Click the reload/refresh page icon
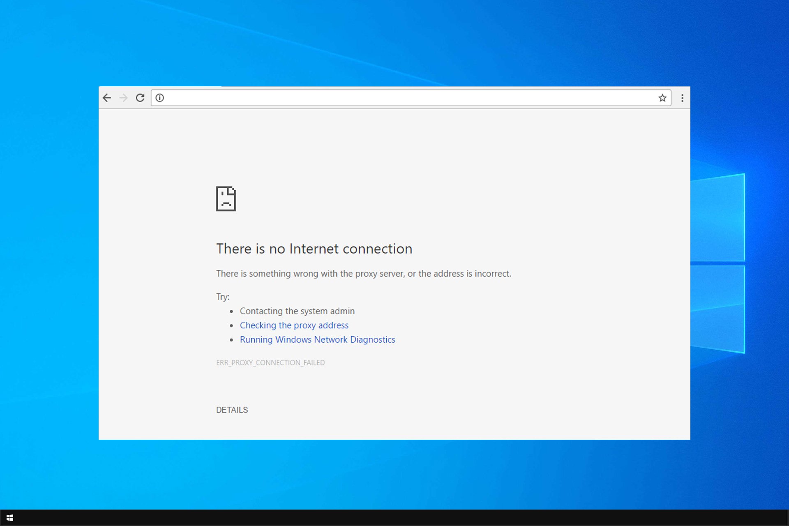The height and width of the screenshot is (526, 789). click(140, 98)
